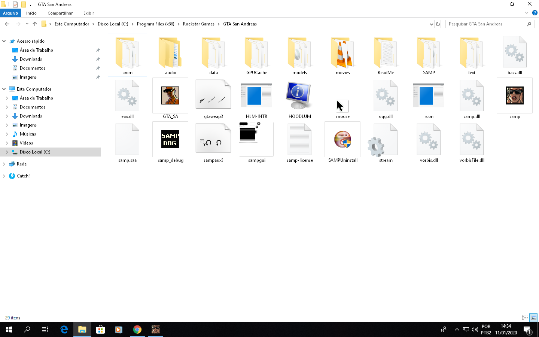The image size is (539, 337).
Task: Select the stream file
Action: click(x=386, y=142)
